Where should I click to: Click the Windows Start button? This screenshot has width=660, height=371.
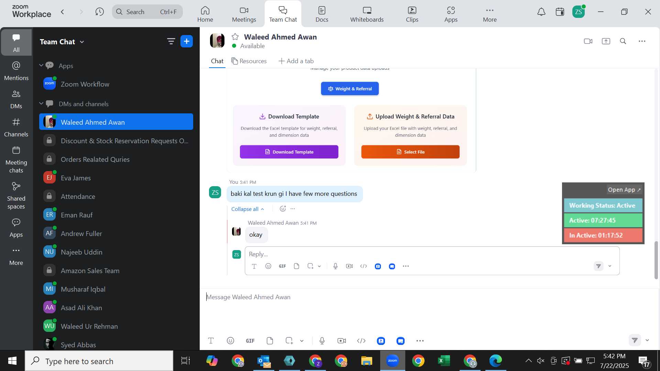[x=12, y=361]
